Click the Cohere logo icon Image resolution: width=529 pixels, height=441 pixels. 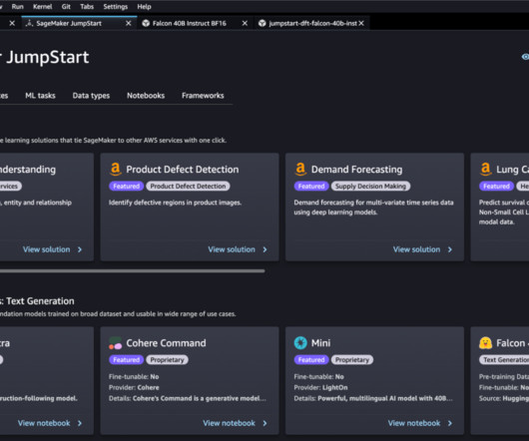tap(115, 343)
